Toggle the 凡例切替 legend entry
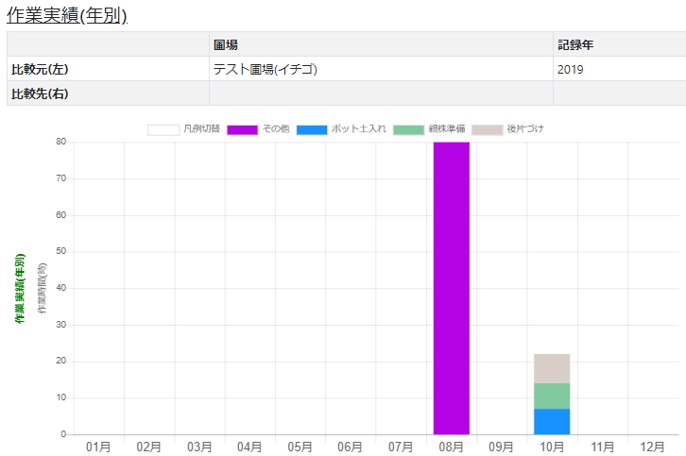This screenshot has width=686, height=456. (x=200, y=129)
